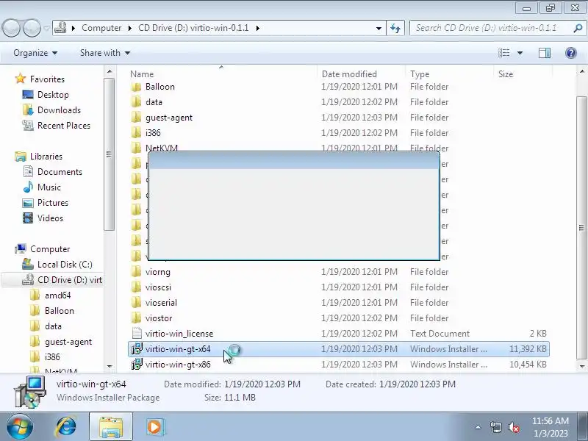Open Videos library
The image size is (588, 441).
point(50,218)
